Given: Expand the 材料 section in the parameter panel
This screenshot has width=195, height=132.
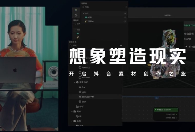Looking at the screenshot, I should pyautogui.click(x=186, y=46).
